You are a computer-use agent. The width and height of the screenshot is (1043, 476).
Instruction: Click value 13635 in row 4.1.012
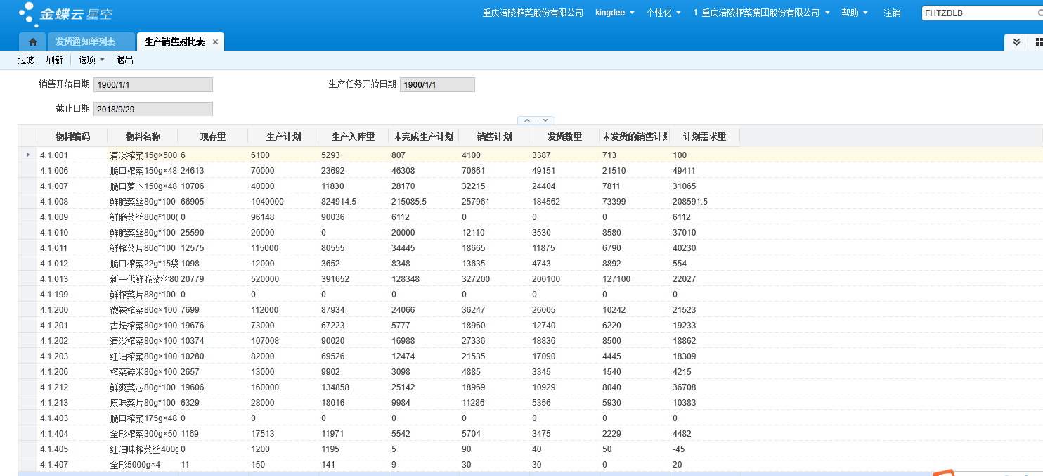[x=474, y=263]
